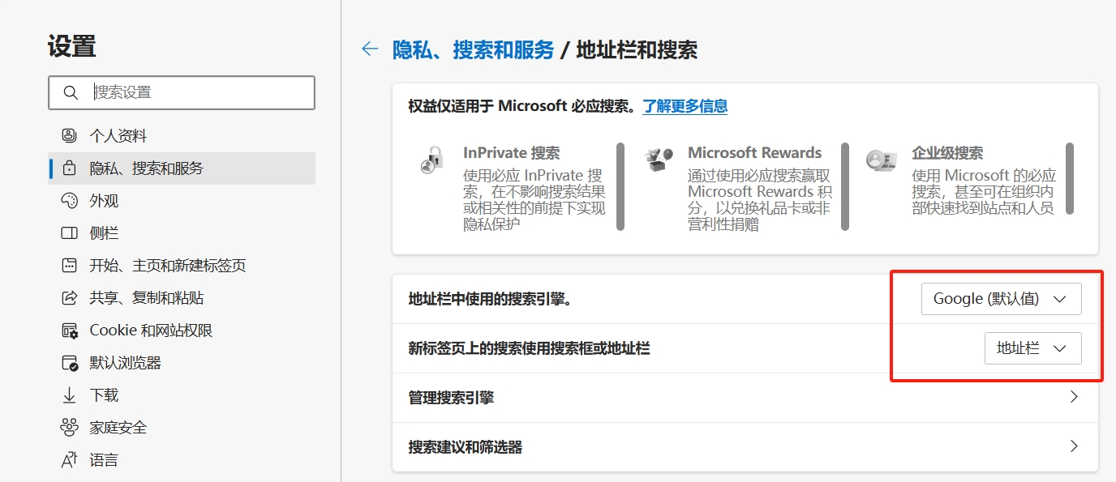This screenshot has height=482, width=1116.
Task: Open Cookie 和网站权限 settings
Action: coord(182,331)
